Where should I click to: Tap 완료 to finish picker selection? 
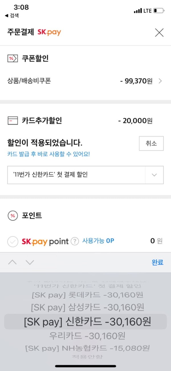157,262
